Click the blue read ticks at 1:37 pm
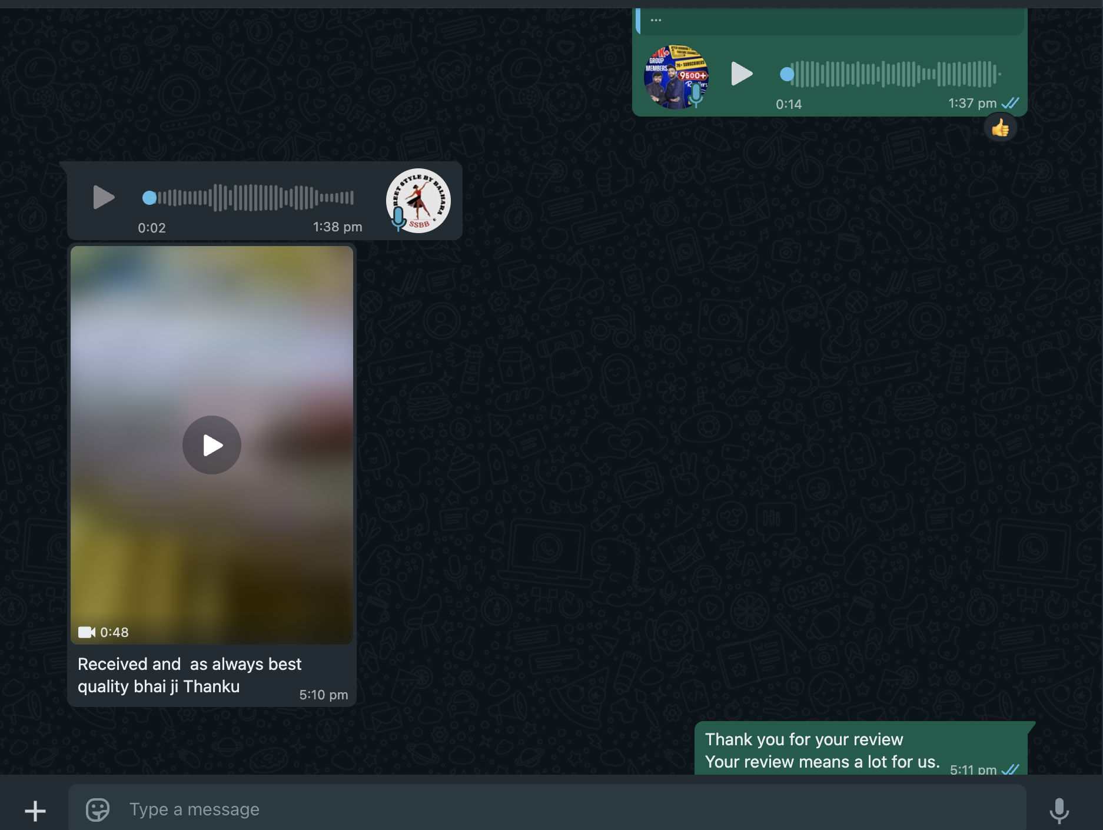This screenshot has width=1103, height=830. pyautogui.click(x=1010, y=104)
